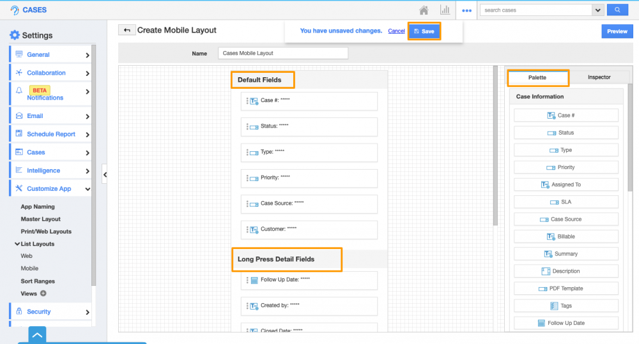Viewport: 639px width, 344px height.
Task: Click the drag handle on Case # field
Action: point(247,101)
